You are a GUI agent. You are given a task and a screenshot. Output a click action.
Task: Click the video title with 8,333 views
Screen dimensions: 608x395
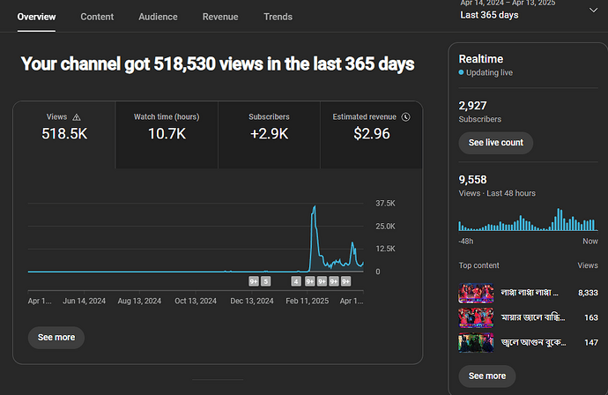[x=530, y=293]
